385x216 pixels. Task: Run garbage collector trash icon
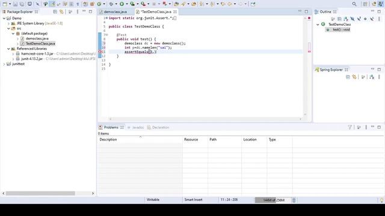coord(294,200)
